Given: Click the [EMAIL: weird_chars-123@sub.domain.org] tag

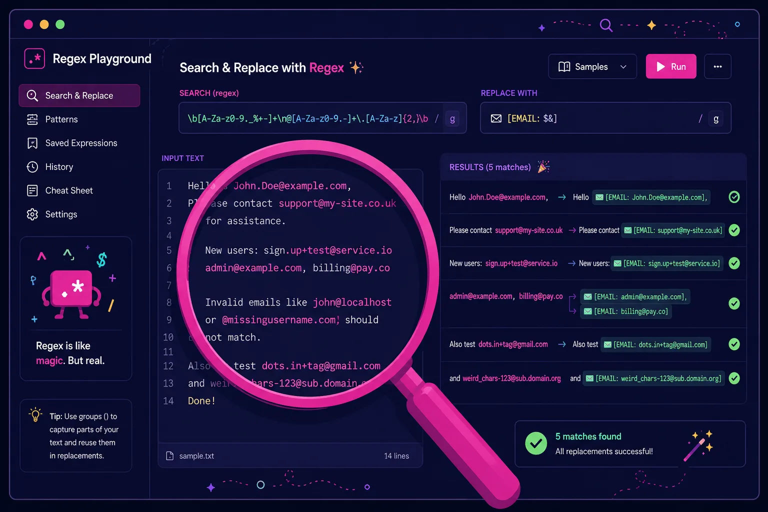Looking at the screenshot, I should [653, 378].
